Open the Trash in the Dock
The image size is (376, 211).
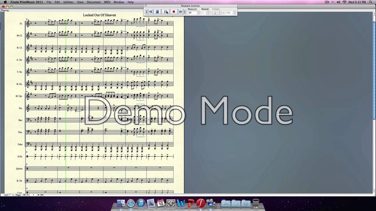pos(256,203)
